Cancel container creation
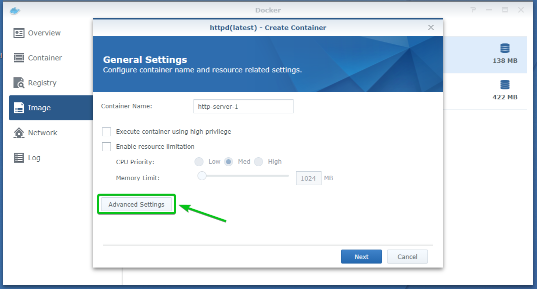The width and height of the screenshot is (537, 289). click(x=407, y=257)
